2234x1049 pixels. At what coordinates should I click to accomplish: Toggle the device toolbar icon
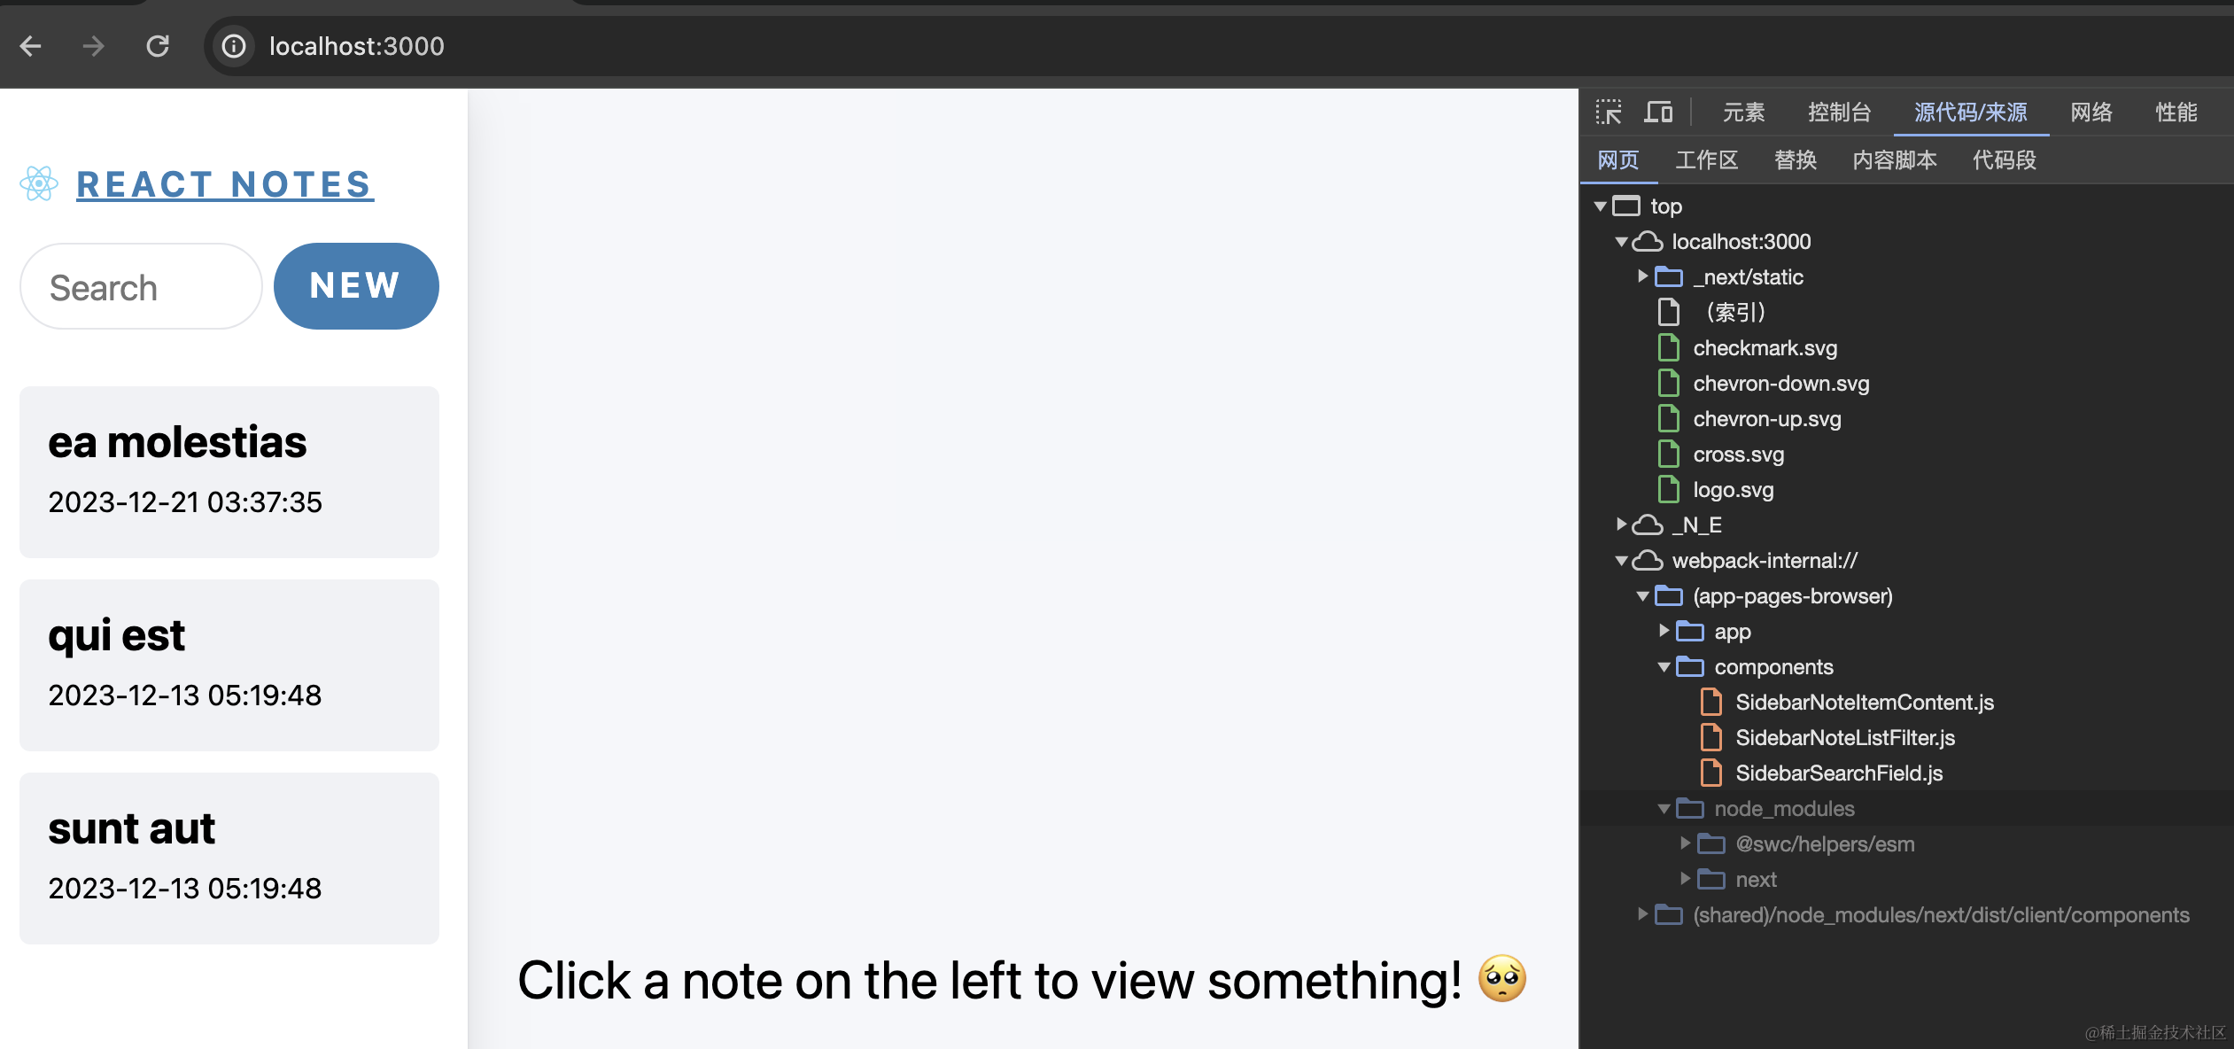(1658, 113)
